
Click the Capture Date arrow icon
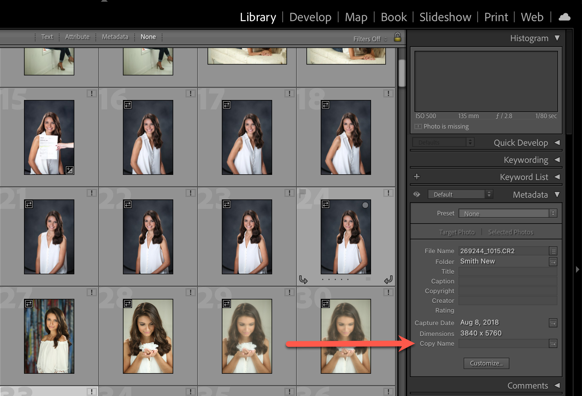(553, 323)
